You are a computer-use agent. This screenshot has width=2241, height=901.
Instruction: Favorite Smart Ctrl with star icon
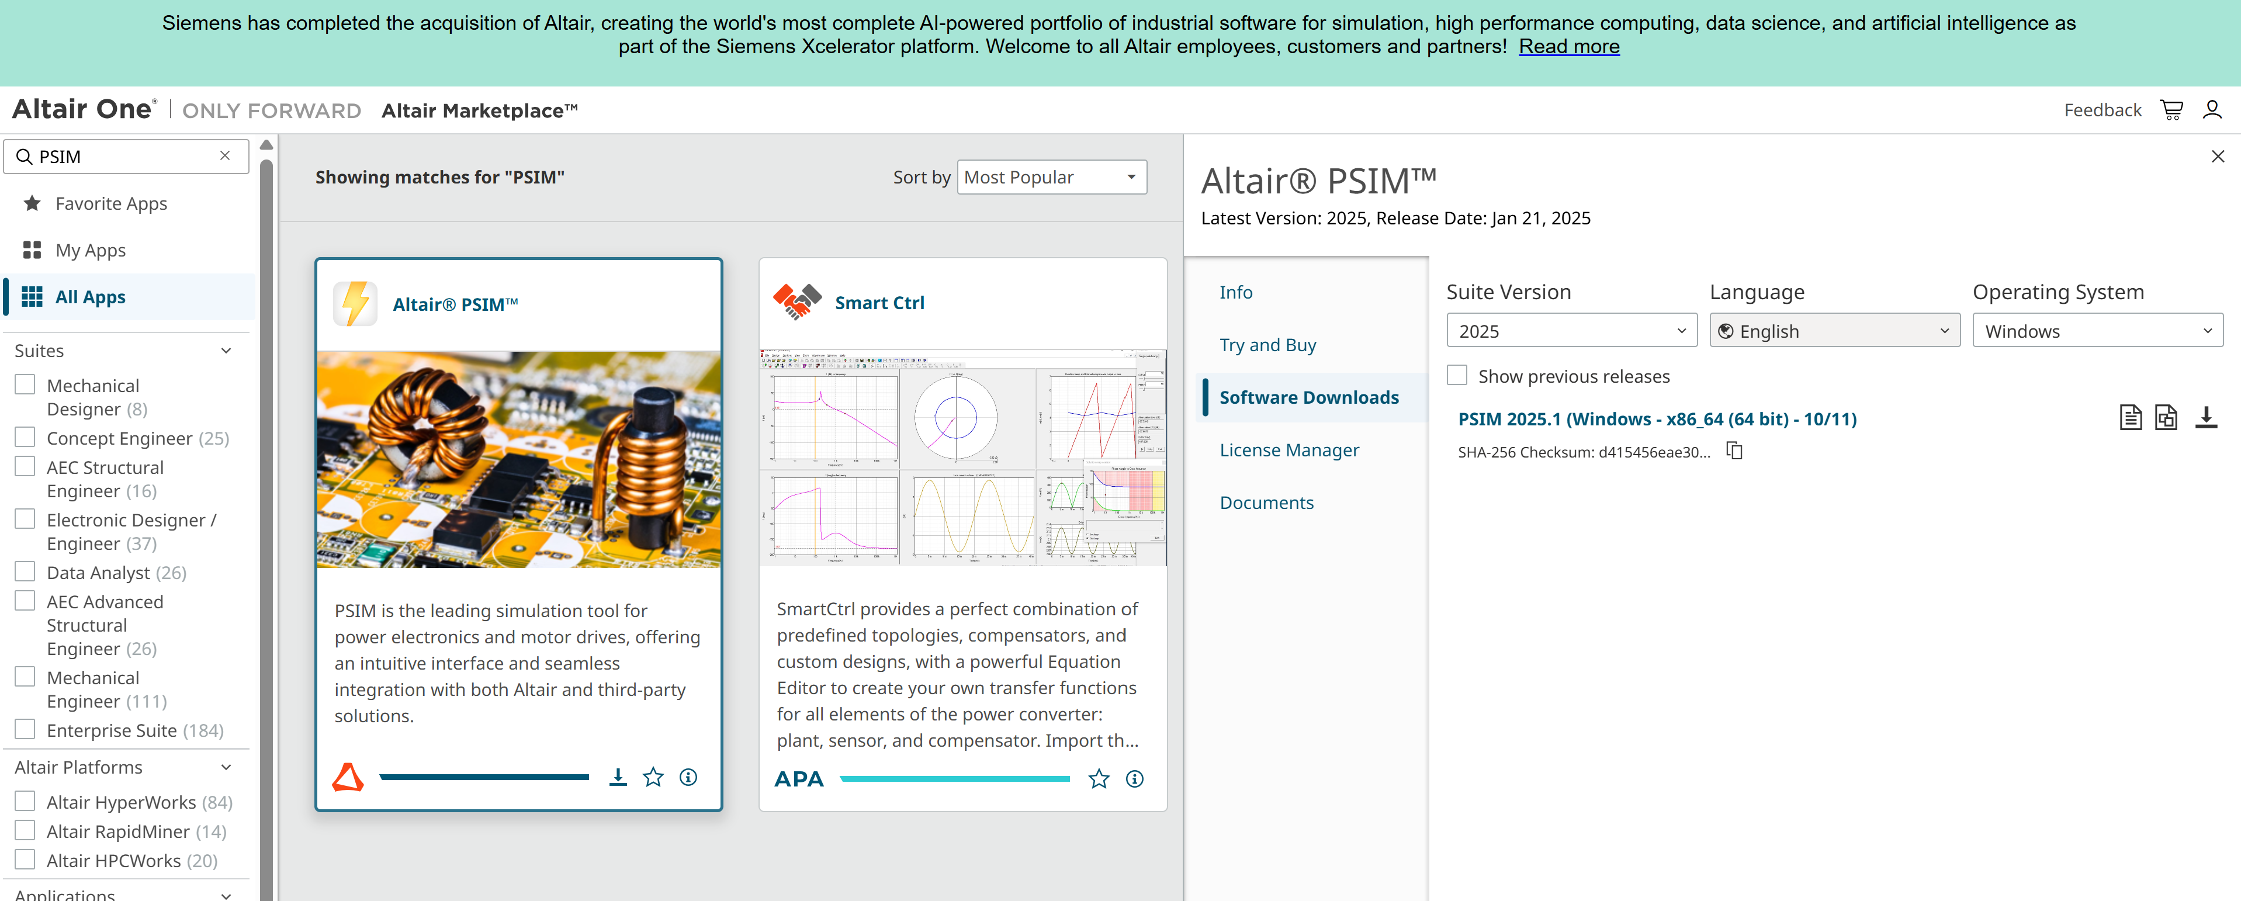point(1099,778)
